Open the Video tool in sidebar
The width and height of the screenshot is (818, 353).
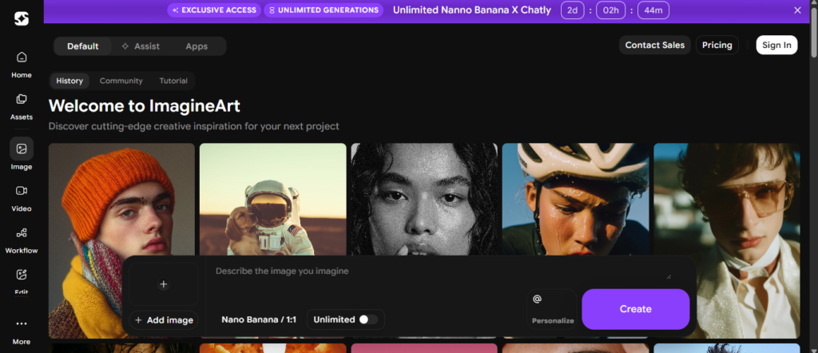[22, 199]
